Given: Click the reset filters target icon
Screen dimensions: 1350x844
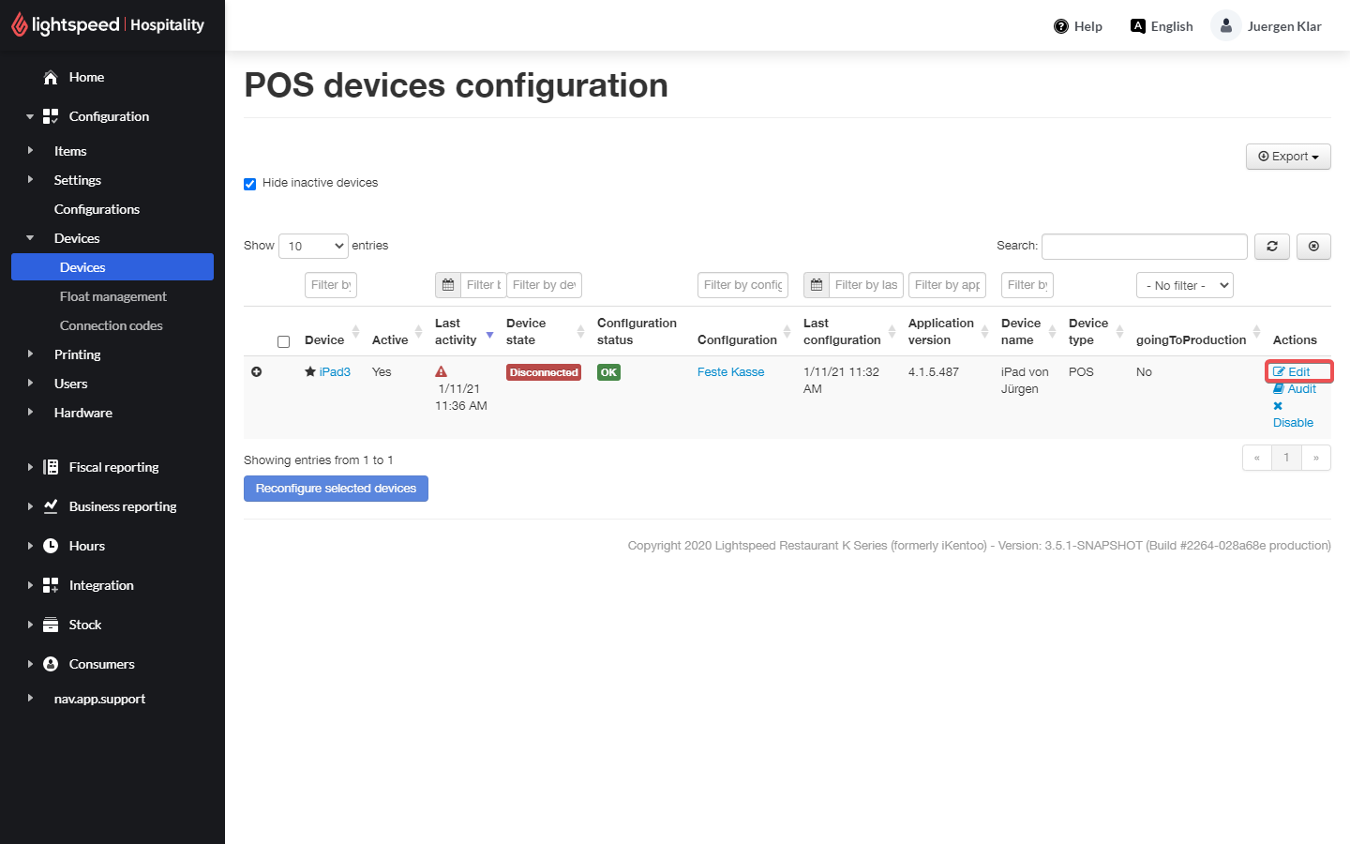Looking at the screenshot, I should (1313, 247).
